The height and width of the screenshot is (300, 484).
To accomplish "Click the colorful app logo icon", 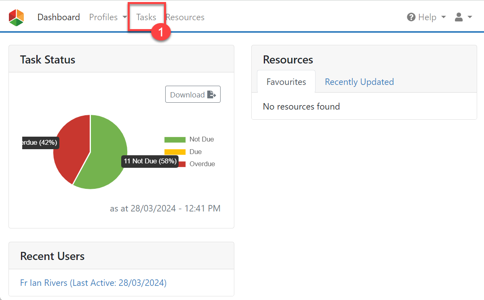I will click(16, 17).
